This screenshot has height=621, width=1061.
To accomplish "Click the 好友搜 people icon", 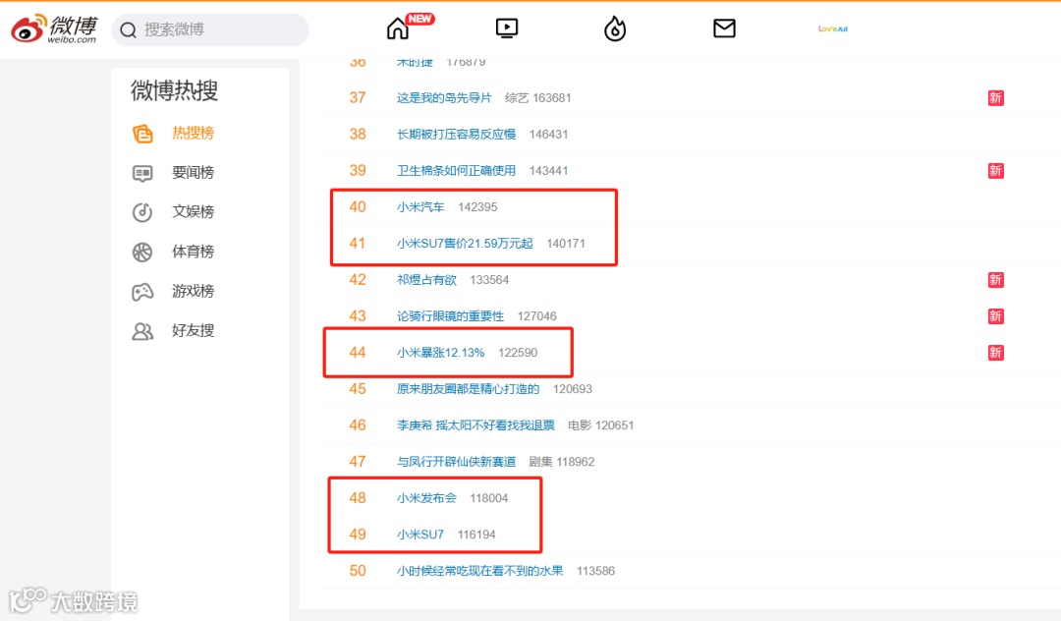I will [142, 331].
